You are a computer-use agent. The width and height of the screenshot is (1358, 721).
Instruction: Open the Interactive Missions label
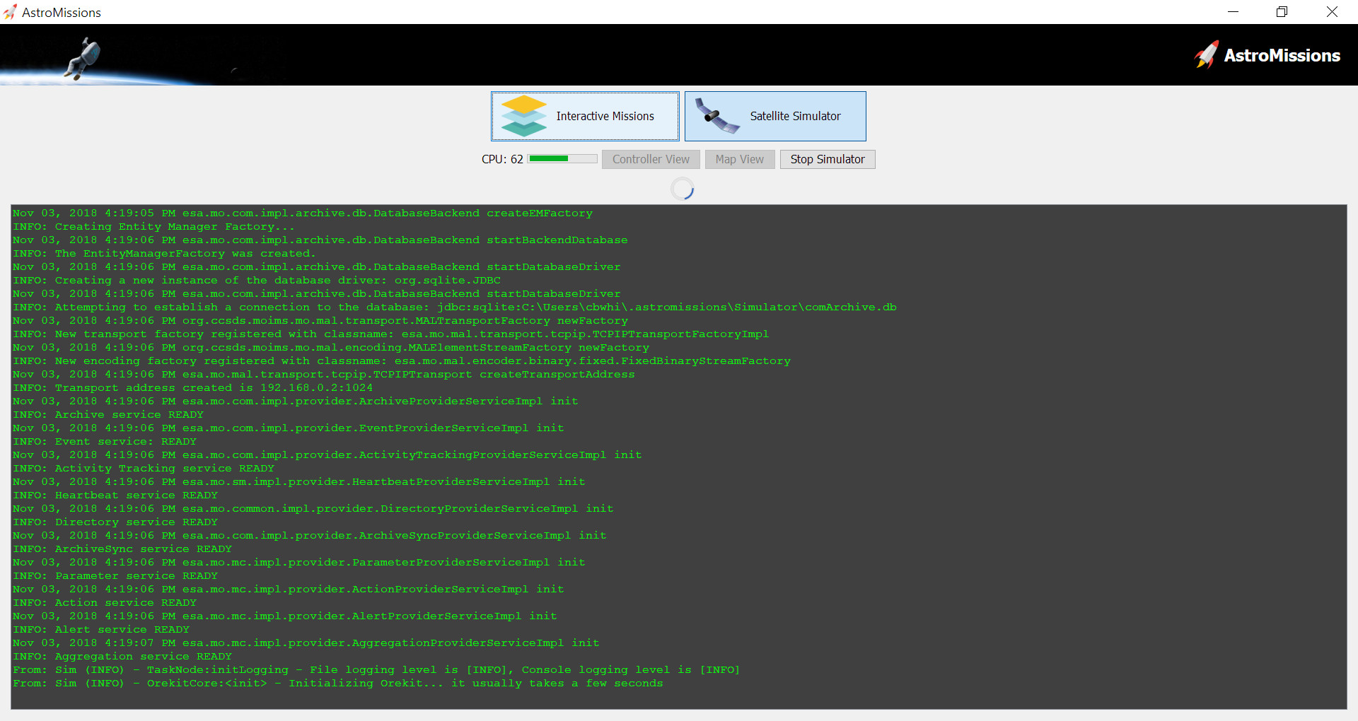tap(605, 116)
